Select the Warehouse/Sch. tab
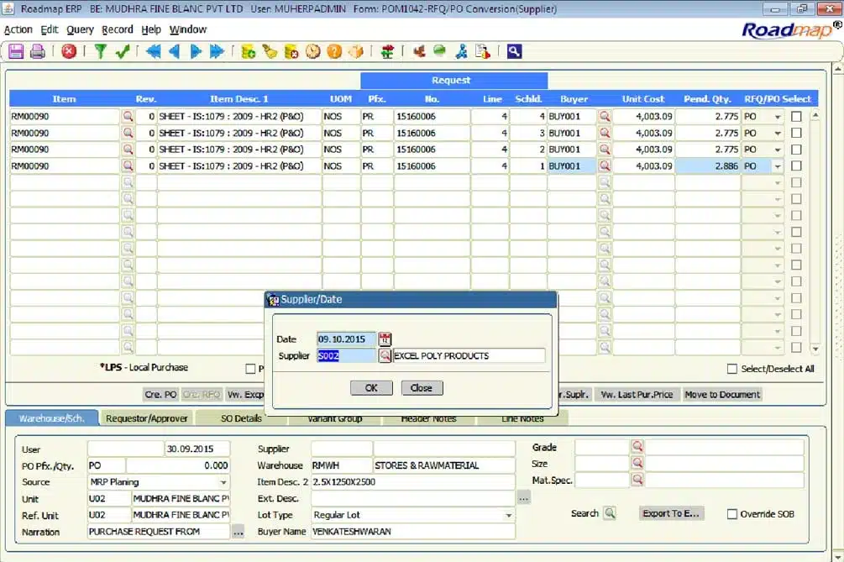Viewport: 844px width, 562px height. coord(52,418)
